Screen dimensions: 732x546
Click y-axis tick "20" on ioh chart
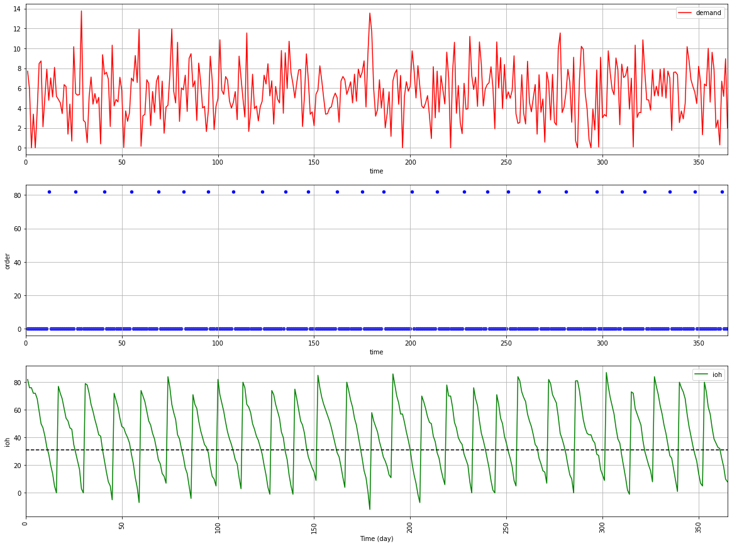(x=17, y=466)
